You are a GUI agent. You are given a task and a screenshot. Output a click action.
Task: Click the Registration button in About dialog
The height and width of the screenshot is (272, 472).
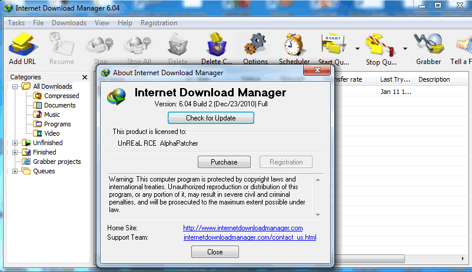[x=286, y=162]
